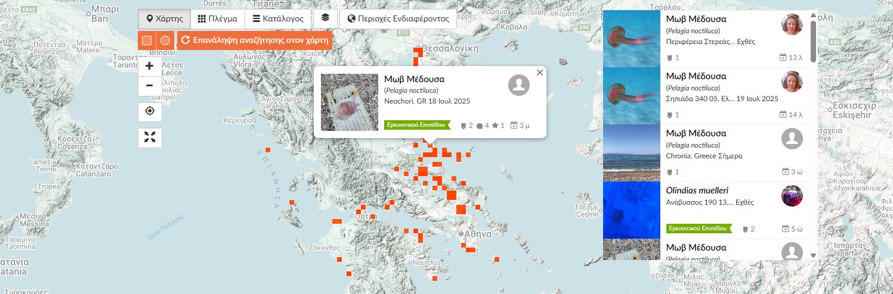Click the Ερευνητικού Επιπέδου badge in popup
The height and width of the screenshot is (294, 893).
pos(416,125)
